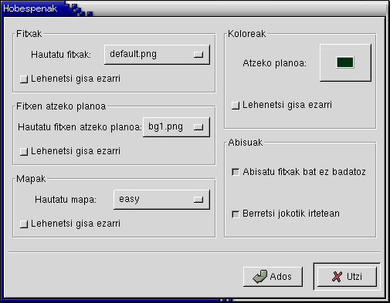
Task: Click the Hobespenak title bar
Action: (195, 8)
